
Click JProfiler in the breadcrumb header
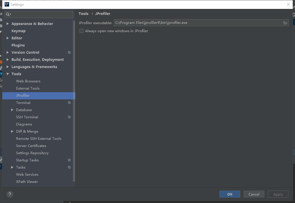(103, 14)
